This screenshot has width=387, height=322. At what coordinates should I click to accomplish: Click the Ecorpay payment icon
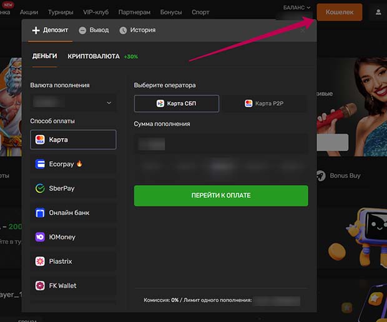(x=40, y=164)
